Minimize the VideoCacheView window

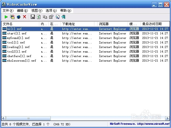[154, 5]
